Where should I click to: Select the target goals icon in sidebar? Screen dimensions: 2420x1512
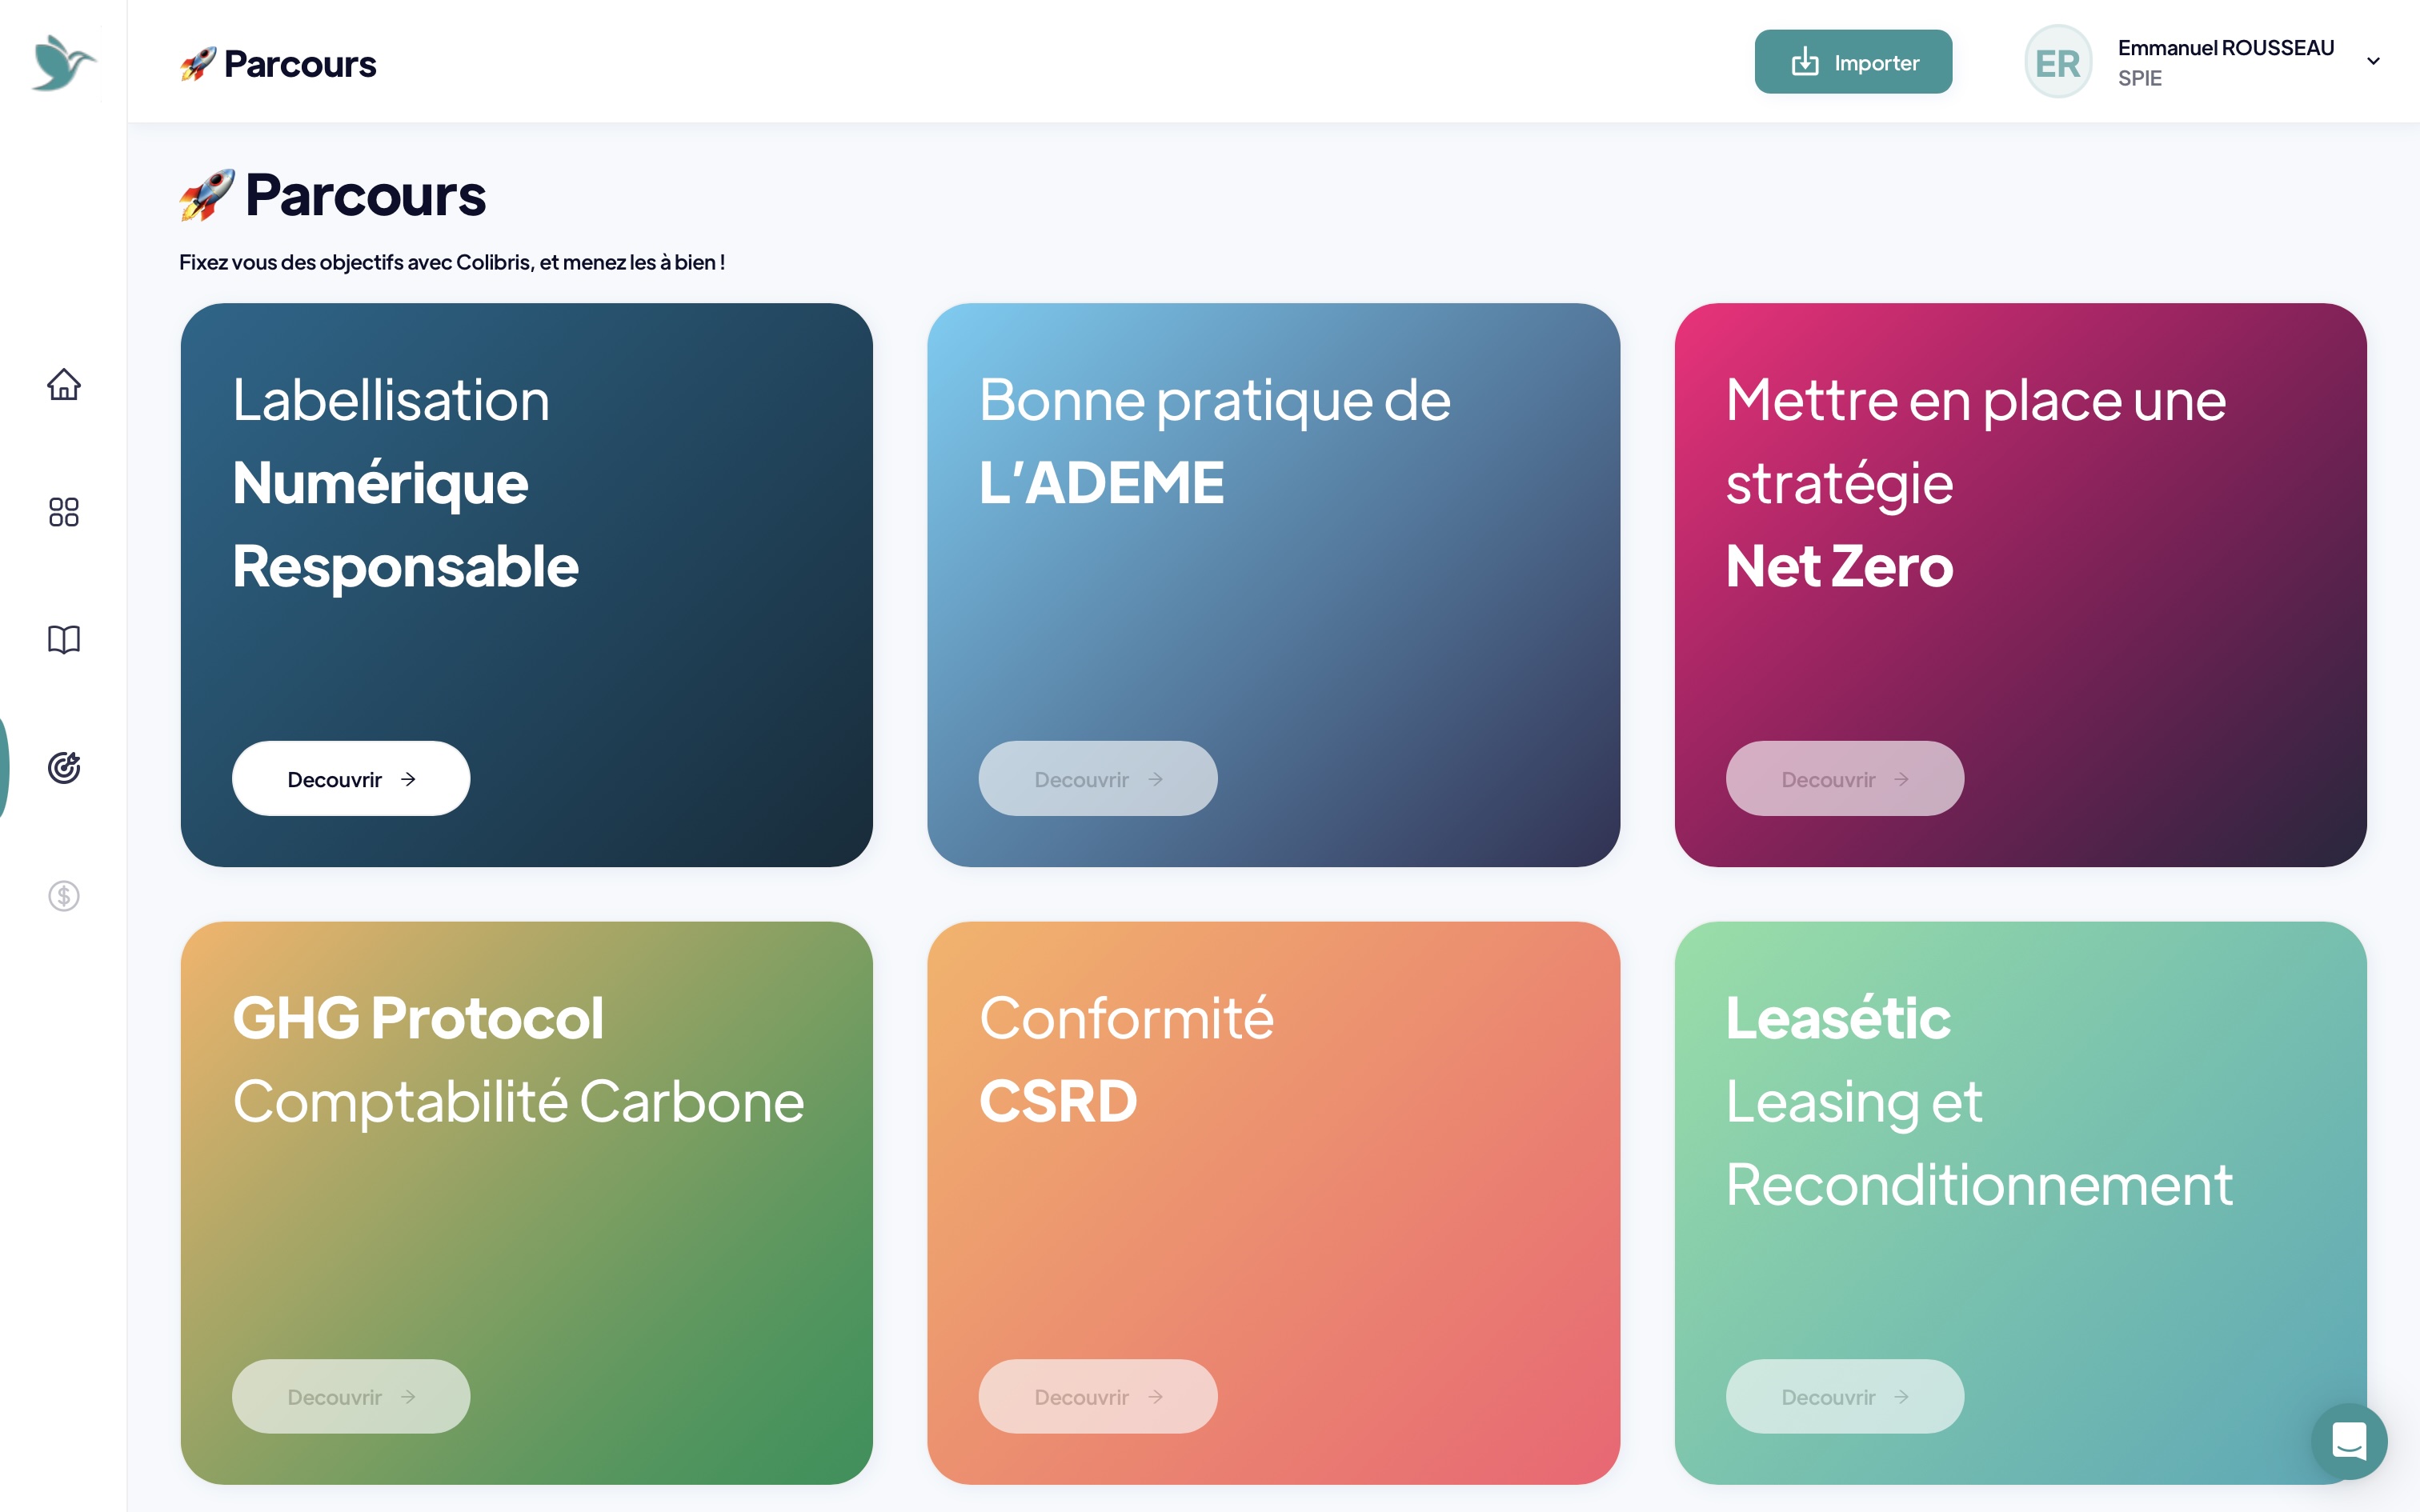point(64,767)
